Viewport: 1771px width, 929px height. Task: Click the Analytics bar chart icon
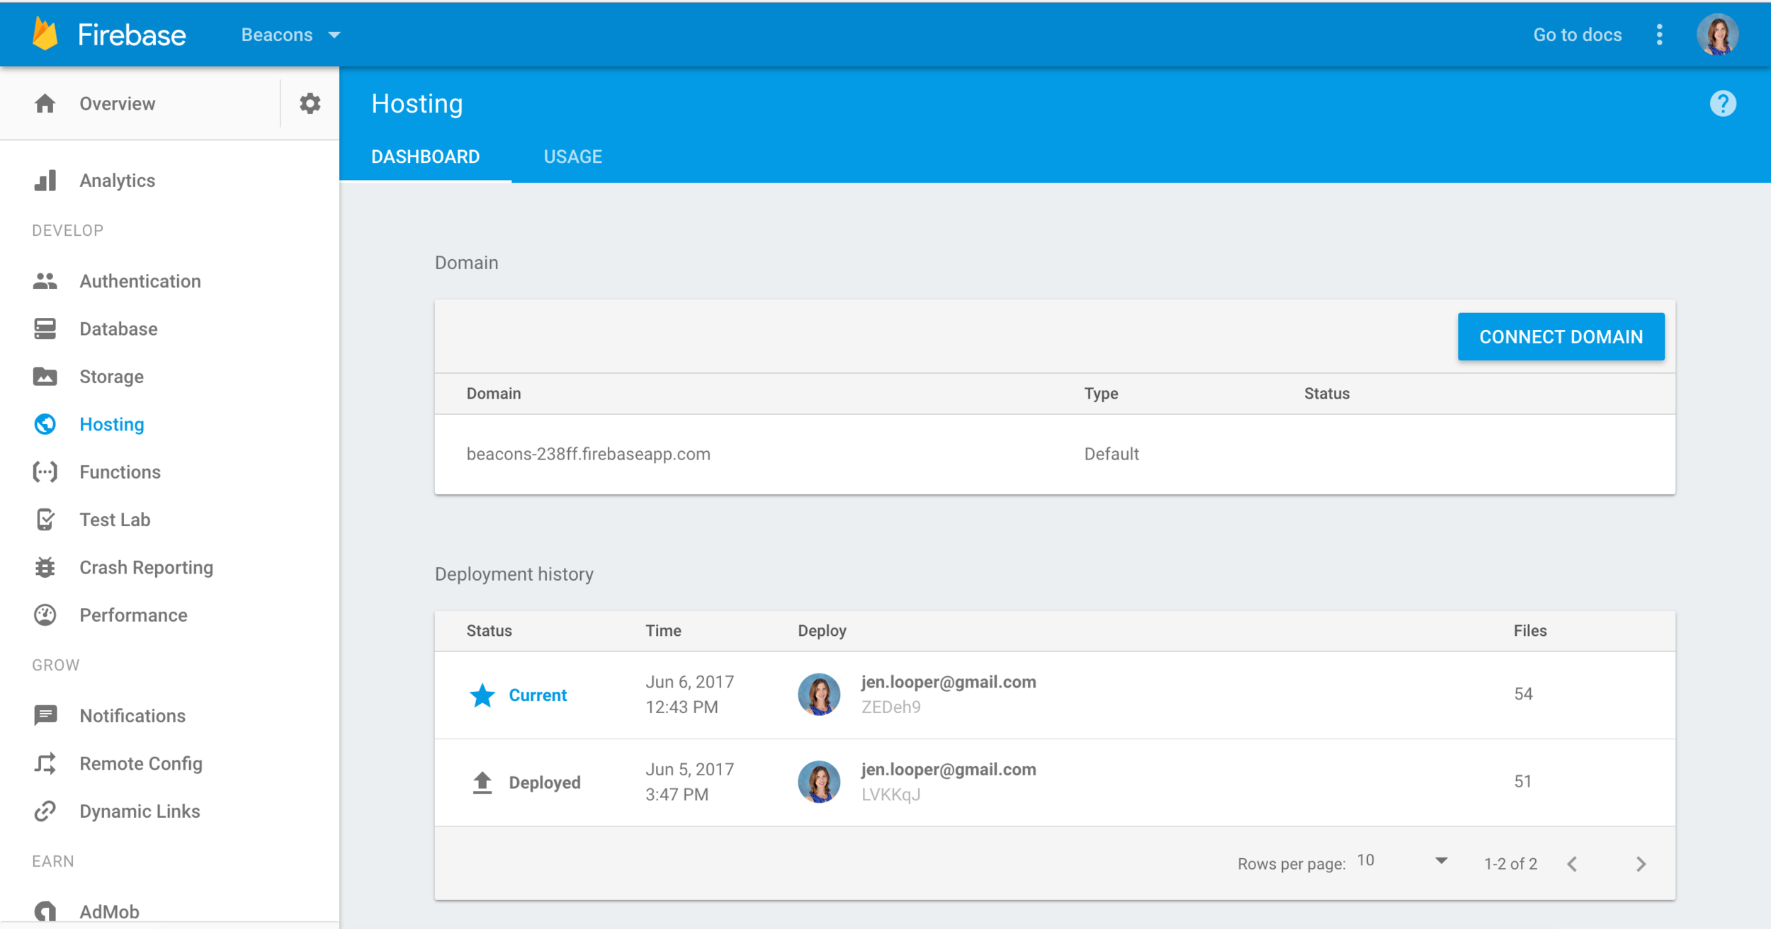45,181
